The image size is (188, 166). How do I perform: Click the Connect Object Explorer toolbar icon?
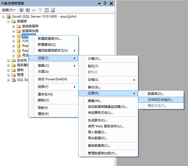coord(21,10)
